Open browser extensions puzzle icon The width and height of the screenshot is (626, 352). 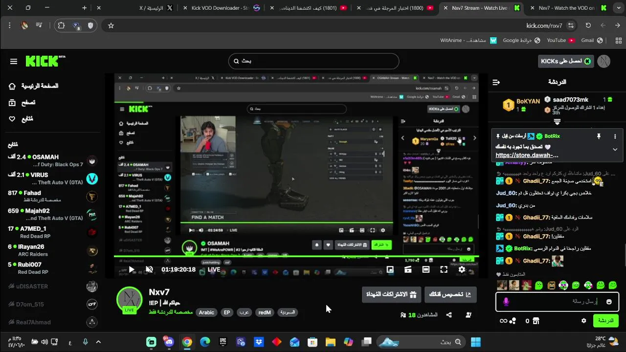tap(61, 25)
